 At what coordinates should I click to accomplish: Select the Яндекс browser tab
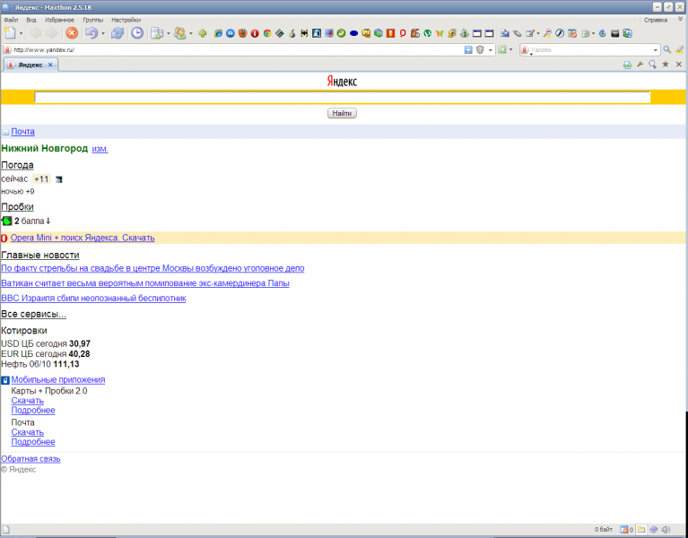pyautogui.click(x=30, y=65)
